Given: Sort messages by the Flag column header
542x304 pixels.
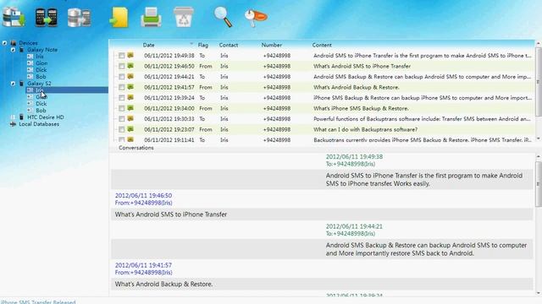Looking at the screenshot, I should point(203,45).
